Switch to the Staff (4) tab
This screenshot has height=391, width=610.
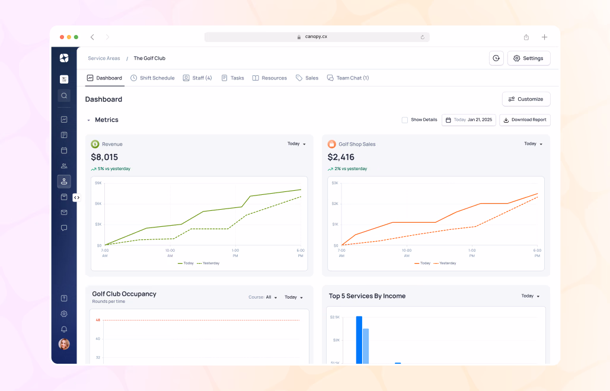(x=197, y=78)
